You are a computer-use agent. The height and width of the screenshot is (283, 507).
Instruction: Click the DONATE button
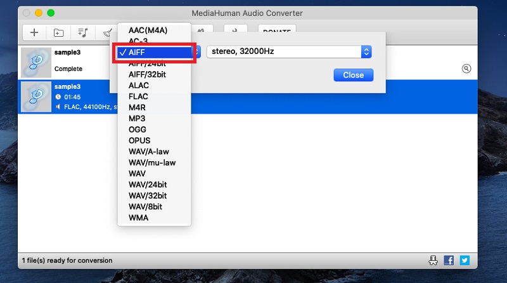pos(276,32)
